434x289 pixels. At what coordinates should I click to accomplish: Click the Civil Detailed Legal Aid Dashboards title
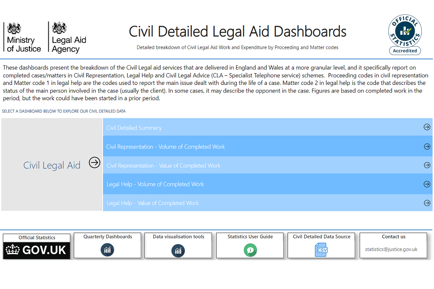pos(237,32)
